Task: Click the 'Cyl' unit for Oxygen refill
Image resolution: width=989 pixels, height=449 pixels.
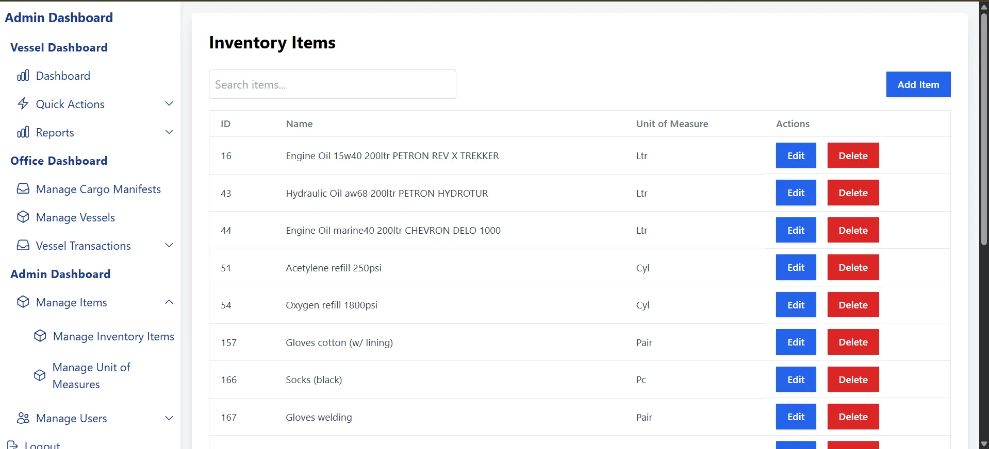Action: coord(642,305)
